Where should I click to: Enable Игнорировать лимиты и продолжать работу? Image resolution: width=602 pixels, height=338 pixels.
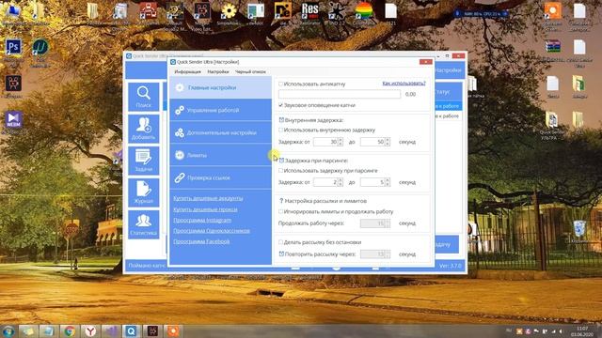[x=280, y=211]
